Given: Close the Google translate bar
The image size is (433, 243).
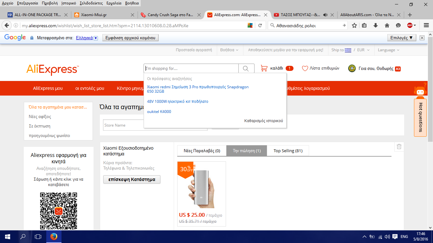Looking at the screenshot, I should (x=422, y=38).
